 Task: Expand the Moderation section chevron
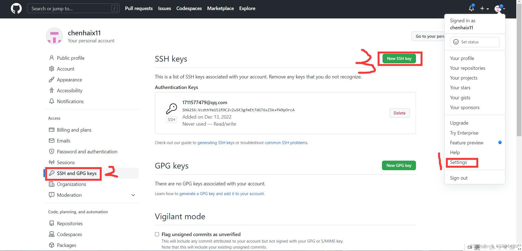point(133,195)
